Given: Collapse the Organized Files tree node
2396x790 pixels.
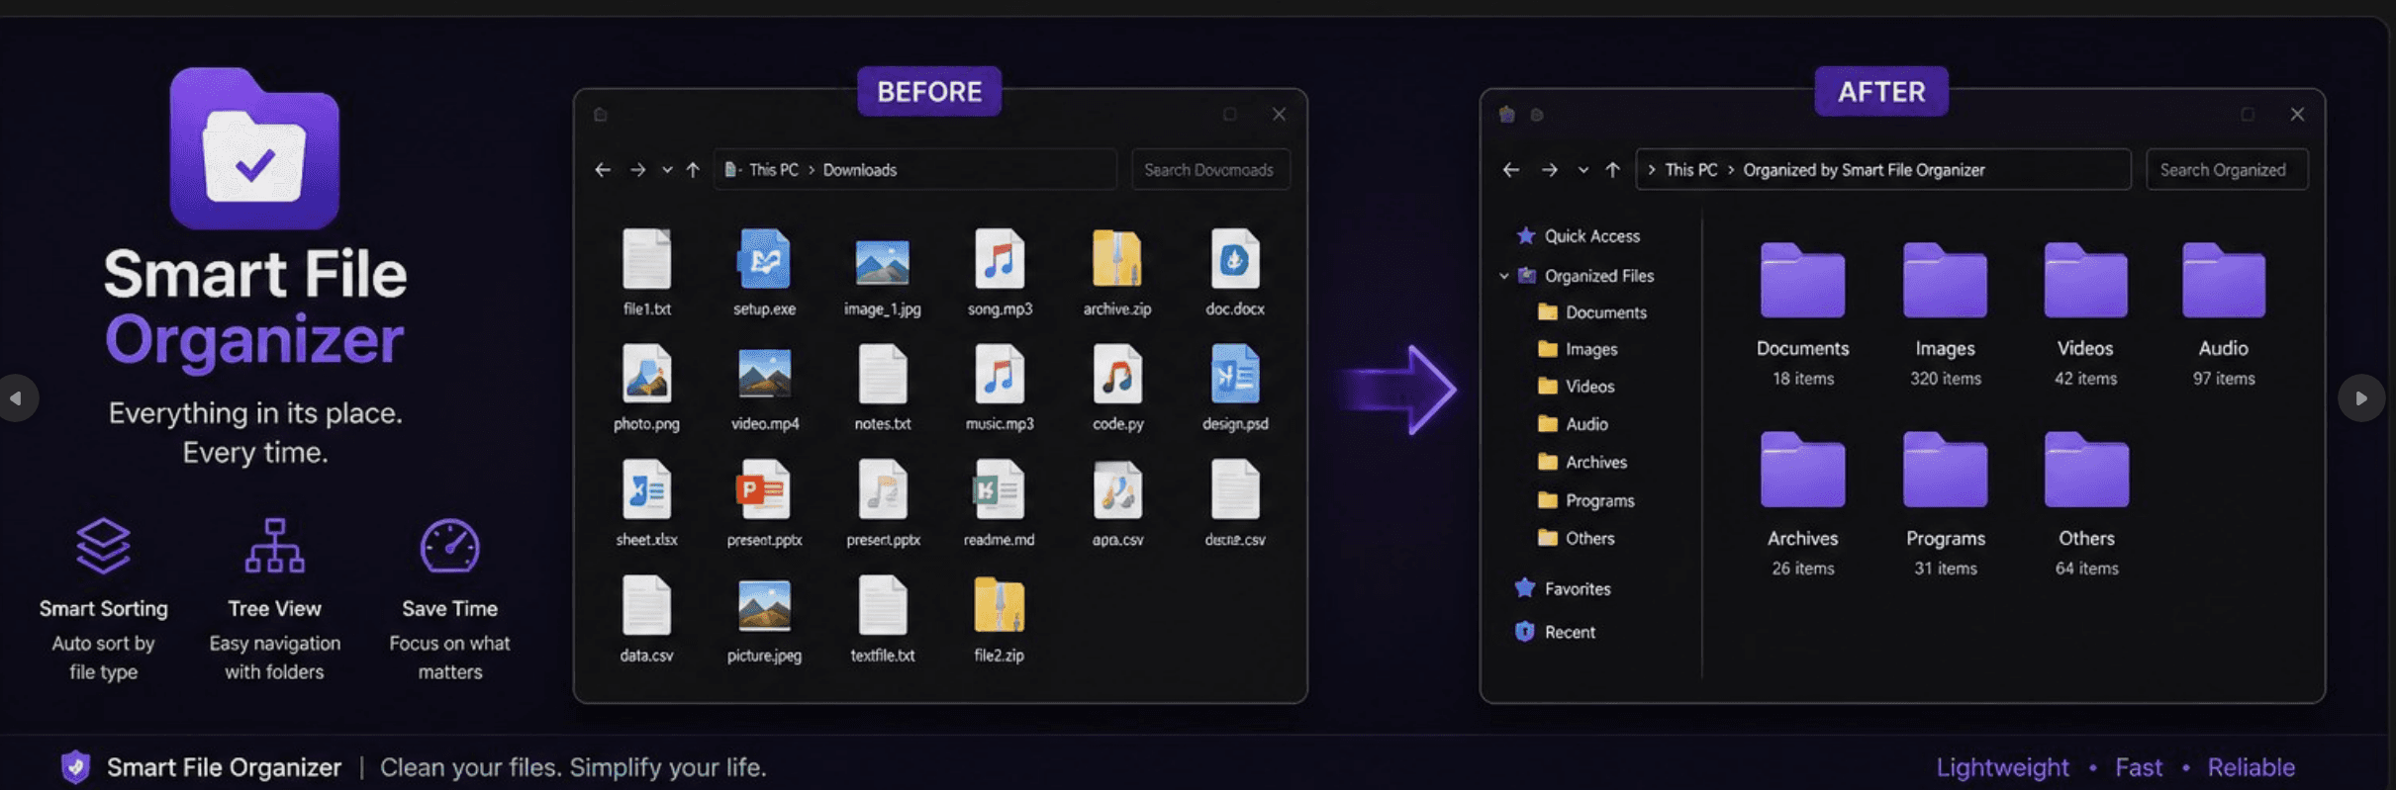Looking at the screenshot, I should 1504,276.
